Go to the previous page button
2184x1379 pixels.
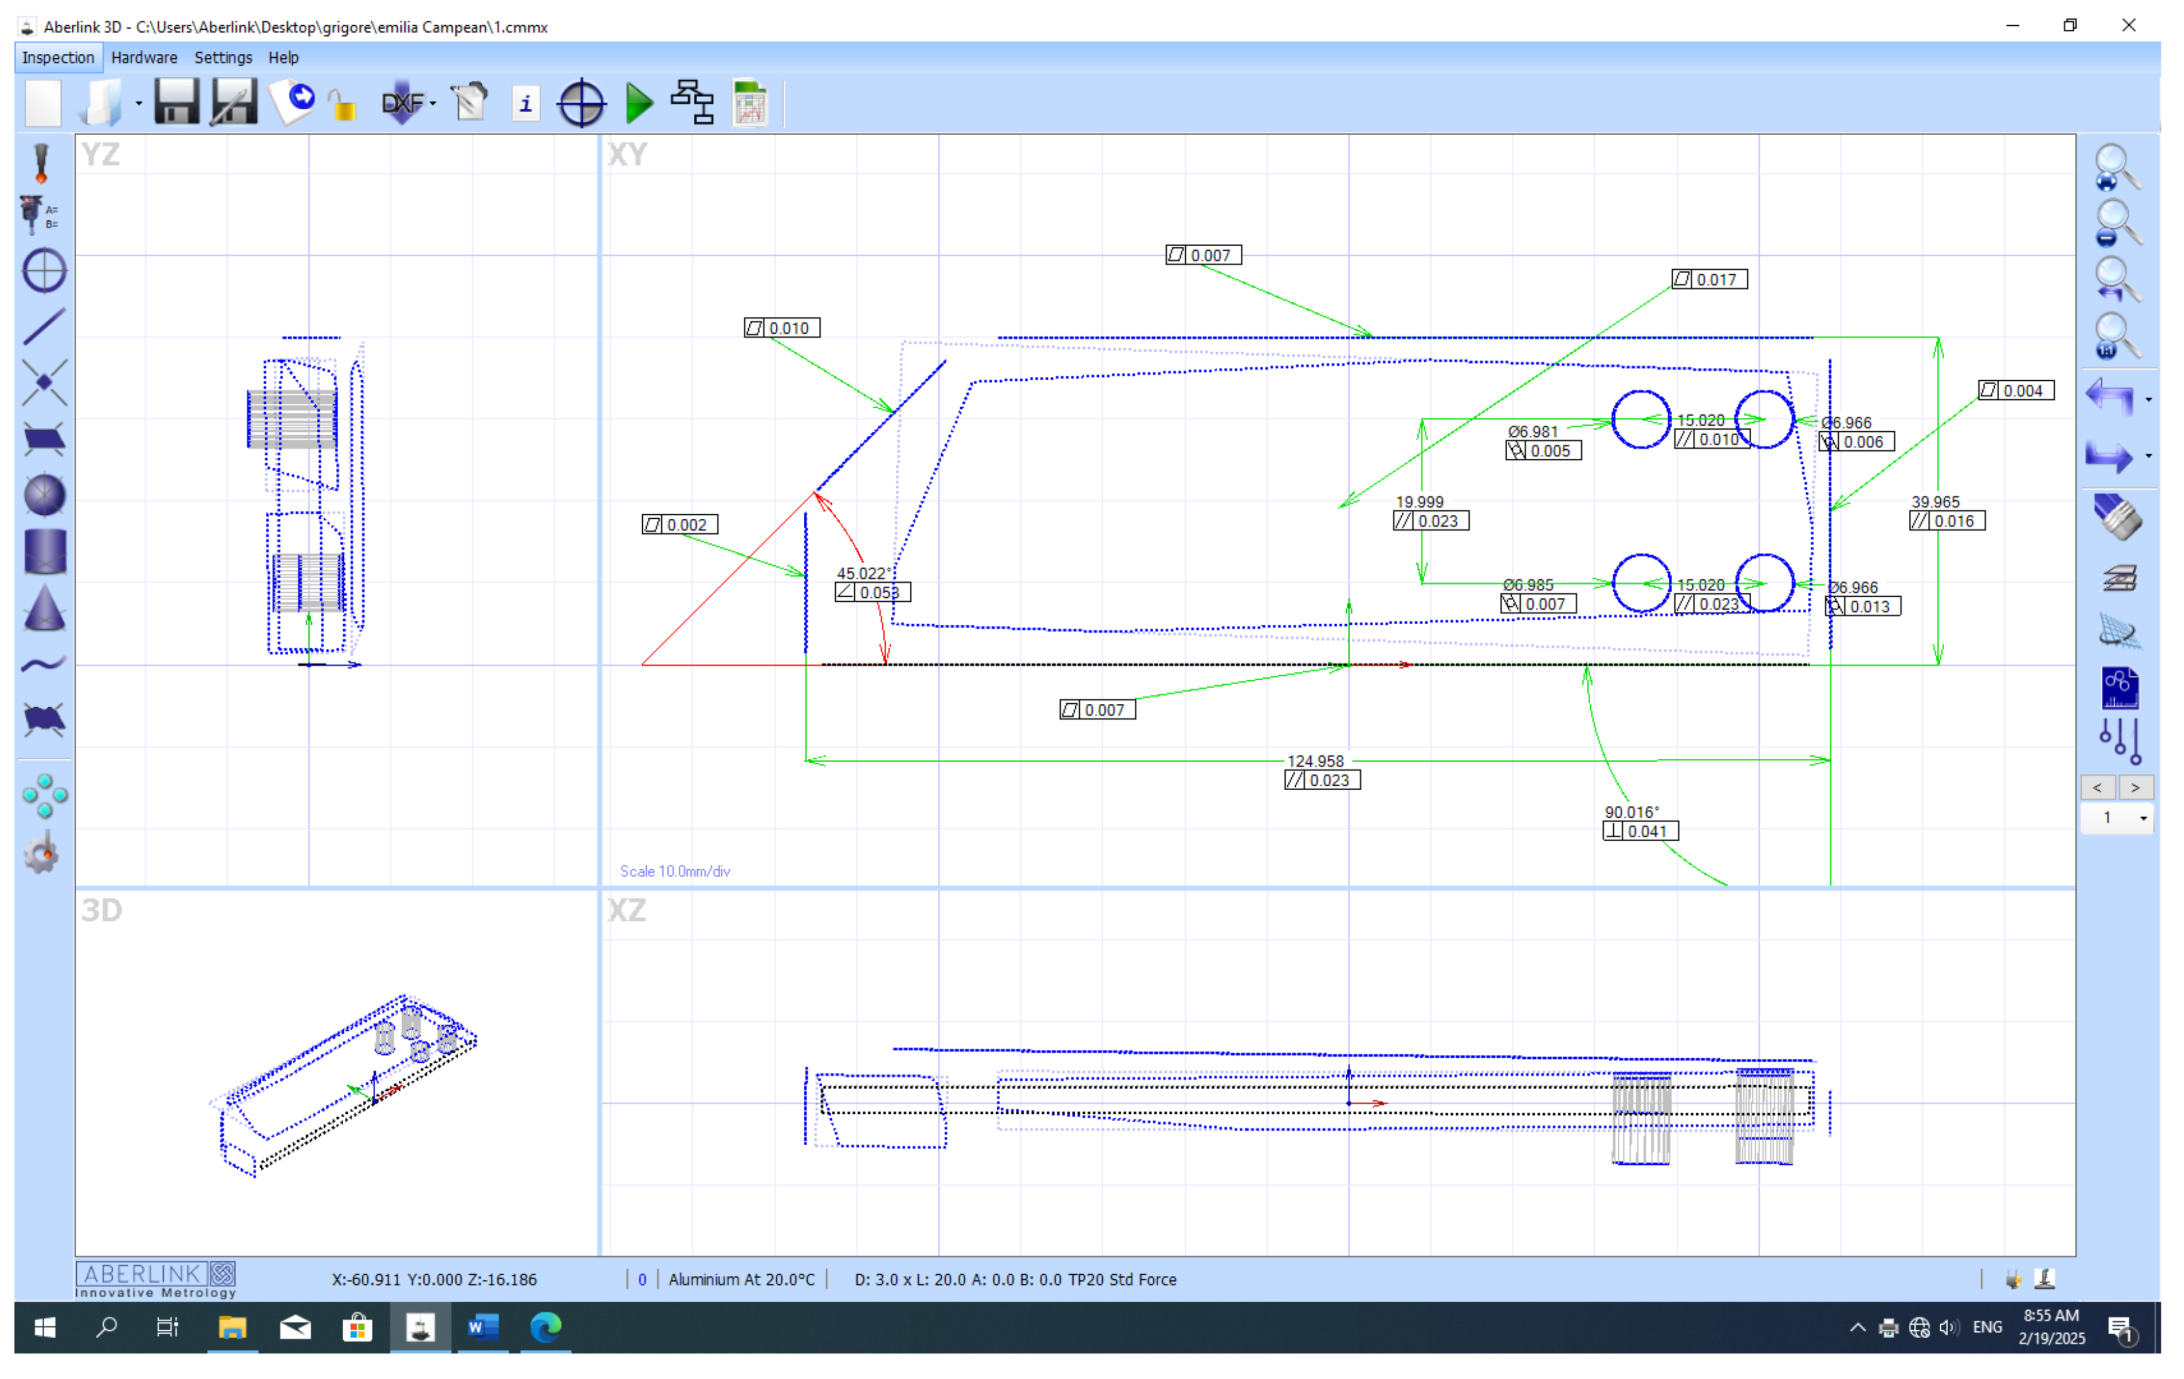[2097, 788]
